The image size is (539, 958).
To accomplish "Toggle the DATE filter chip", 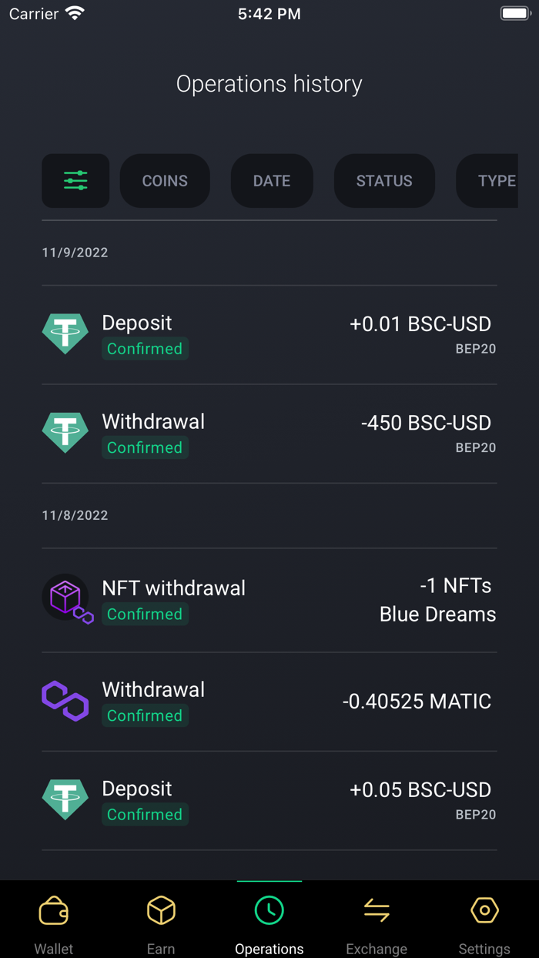I will [x=271, y=180].
